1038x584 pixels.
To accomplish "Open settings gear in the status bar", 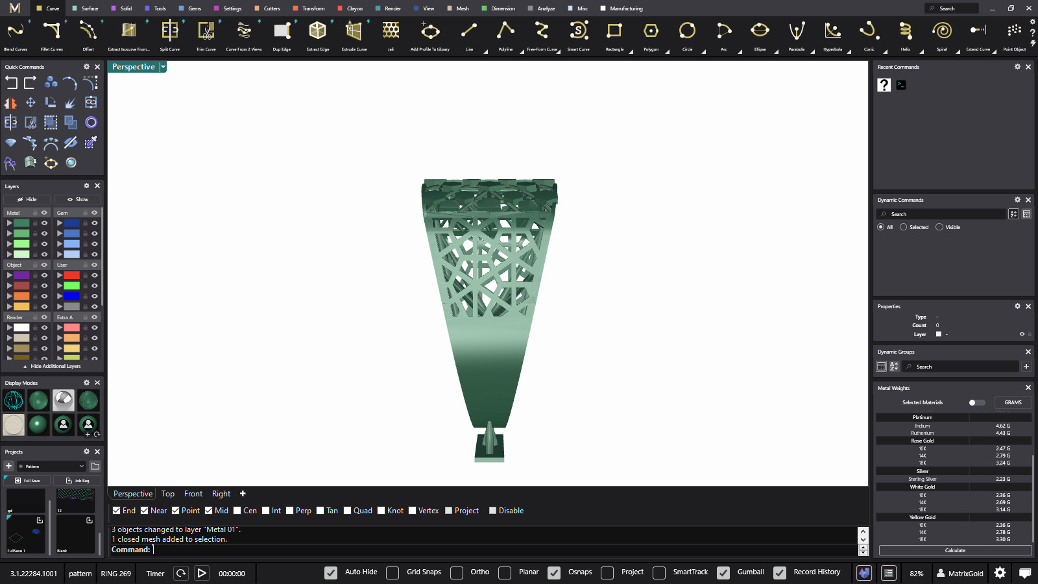I will pos(1000,573).
